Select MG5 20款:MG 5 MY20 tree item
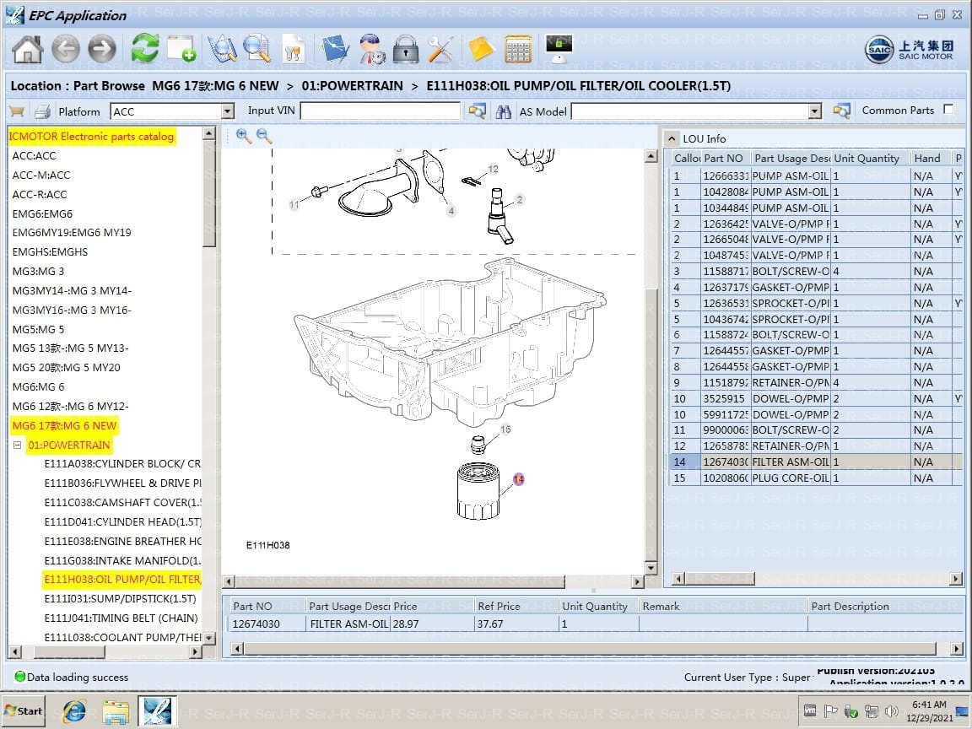The image size is (972, 729). tap(67, 368)
